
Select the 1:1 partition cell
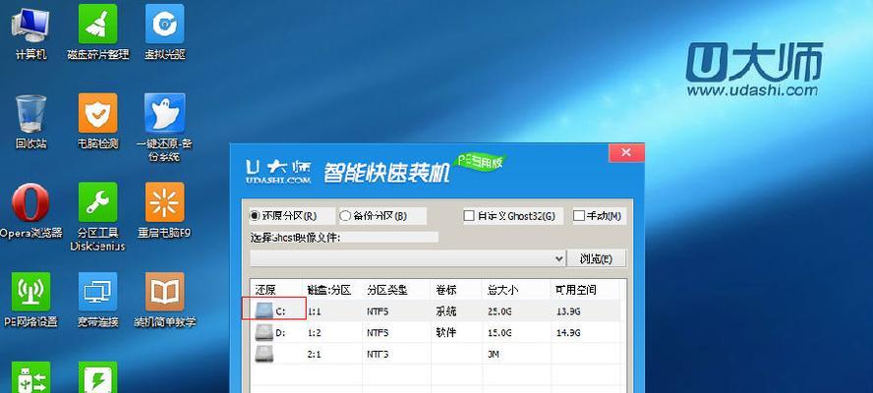pyautogui.click(x=314, y=311)
